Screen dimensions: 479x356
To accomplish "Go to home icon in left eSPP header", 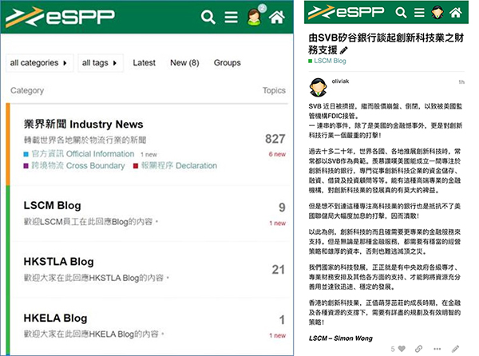I will [277, 17].
